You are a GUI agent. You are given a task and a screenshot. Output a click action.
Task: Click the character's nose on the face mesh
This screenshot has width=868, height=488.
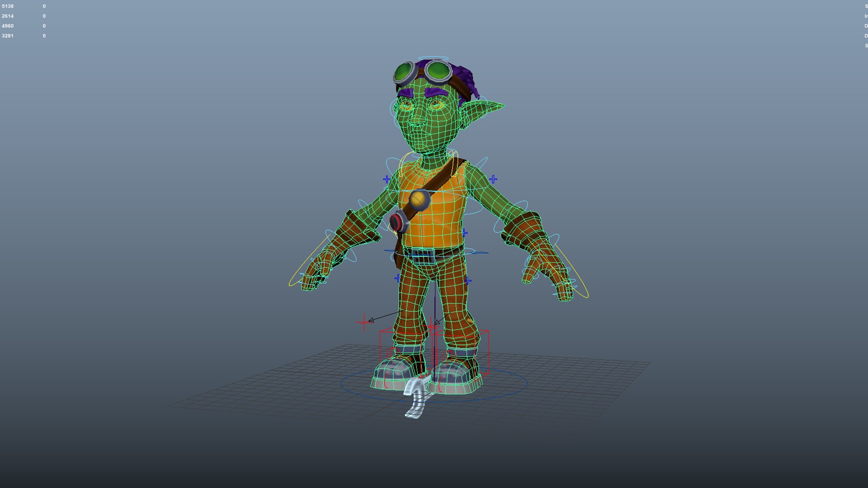(417, 120)
